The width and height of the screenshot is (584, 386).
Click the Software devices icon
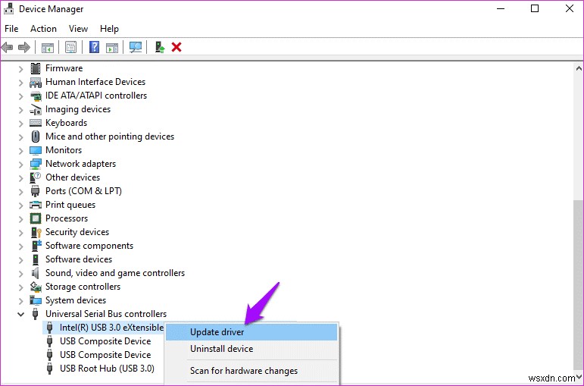click(x=36, y=259)
